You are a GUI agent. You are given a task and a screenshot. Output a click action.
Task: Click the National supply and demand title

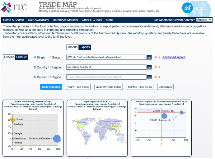pos(161,101)
